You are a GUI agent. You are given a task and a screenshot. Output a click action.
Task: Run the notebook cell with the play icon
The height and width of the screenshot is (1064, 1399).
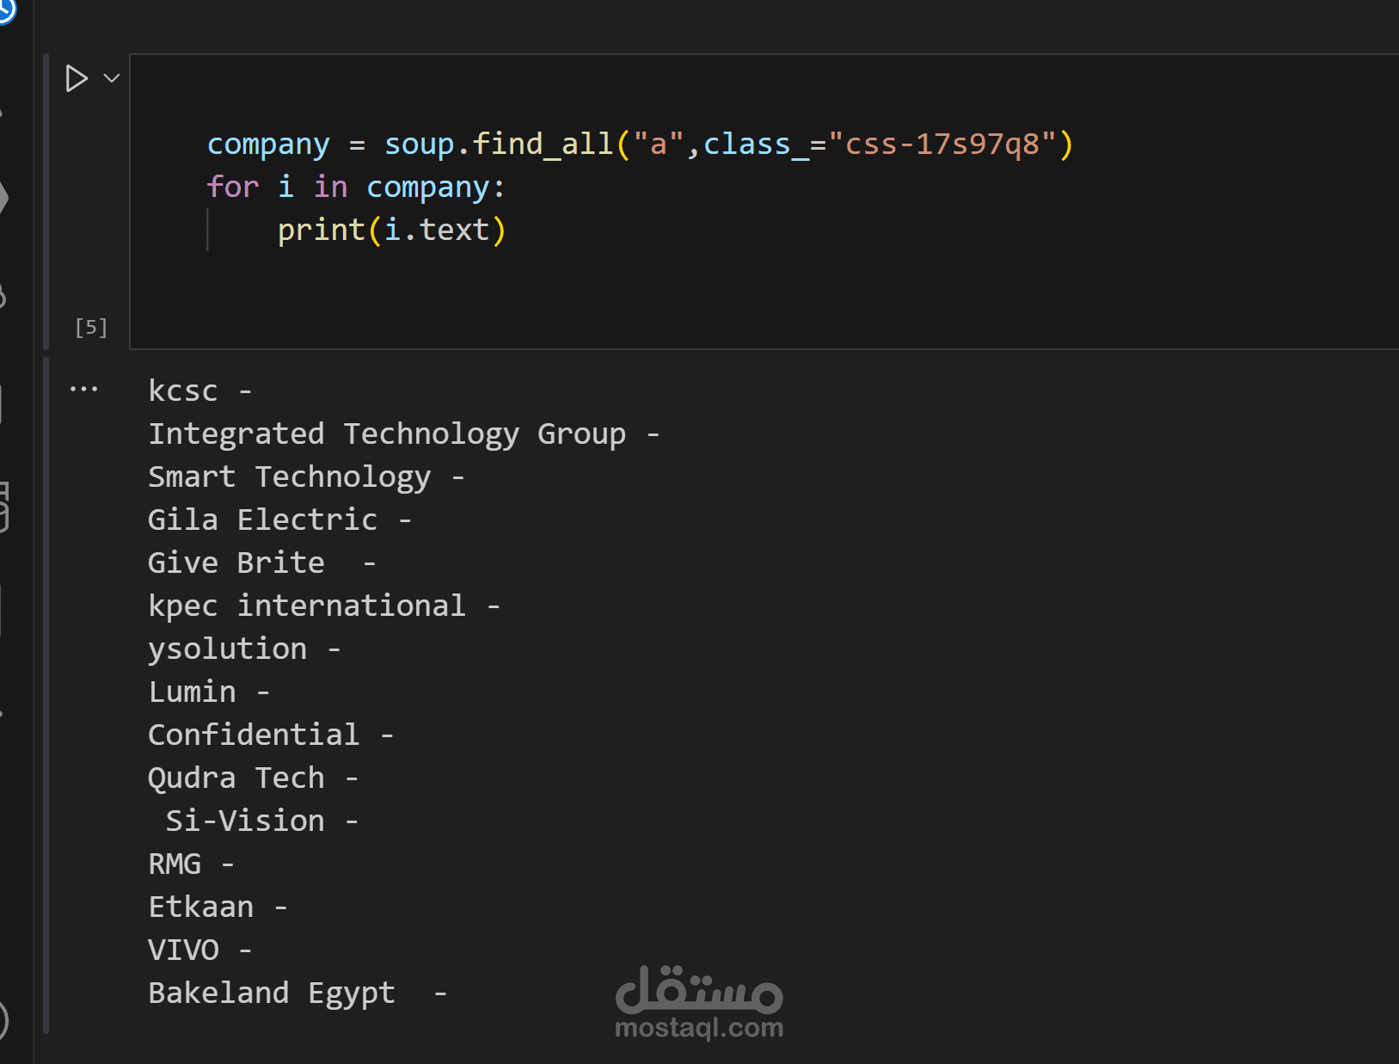(x=77, y=78)
